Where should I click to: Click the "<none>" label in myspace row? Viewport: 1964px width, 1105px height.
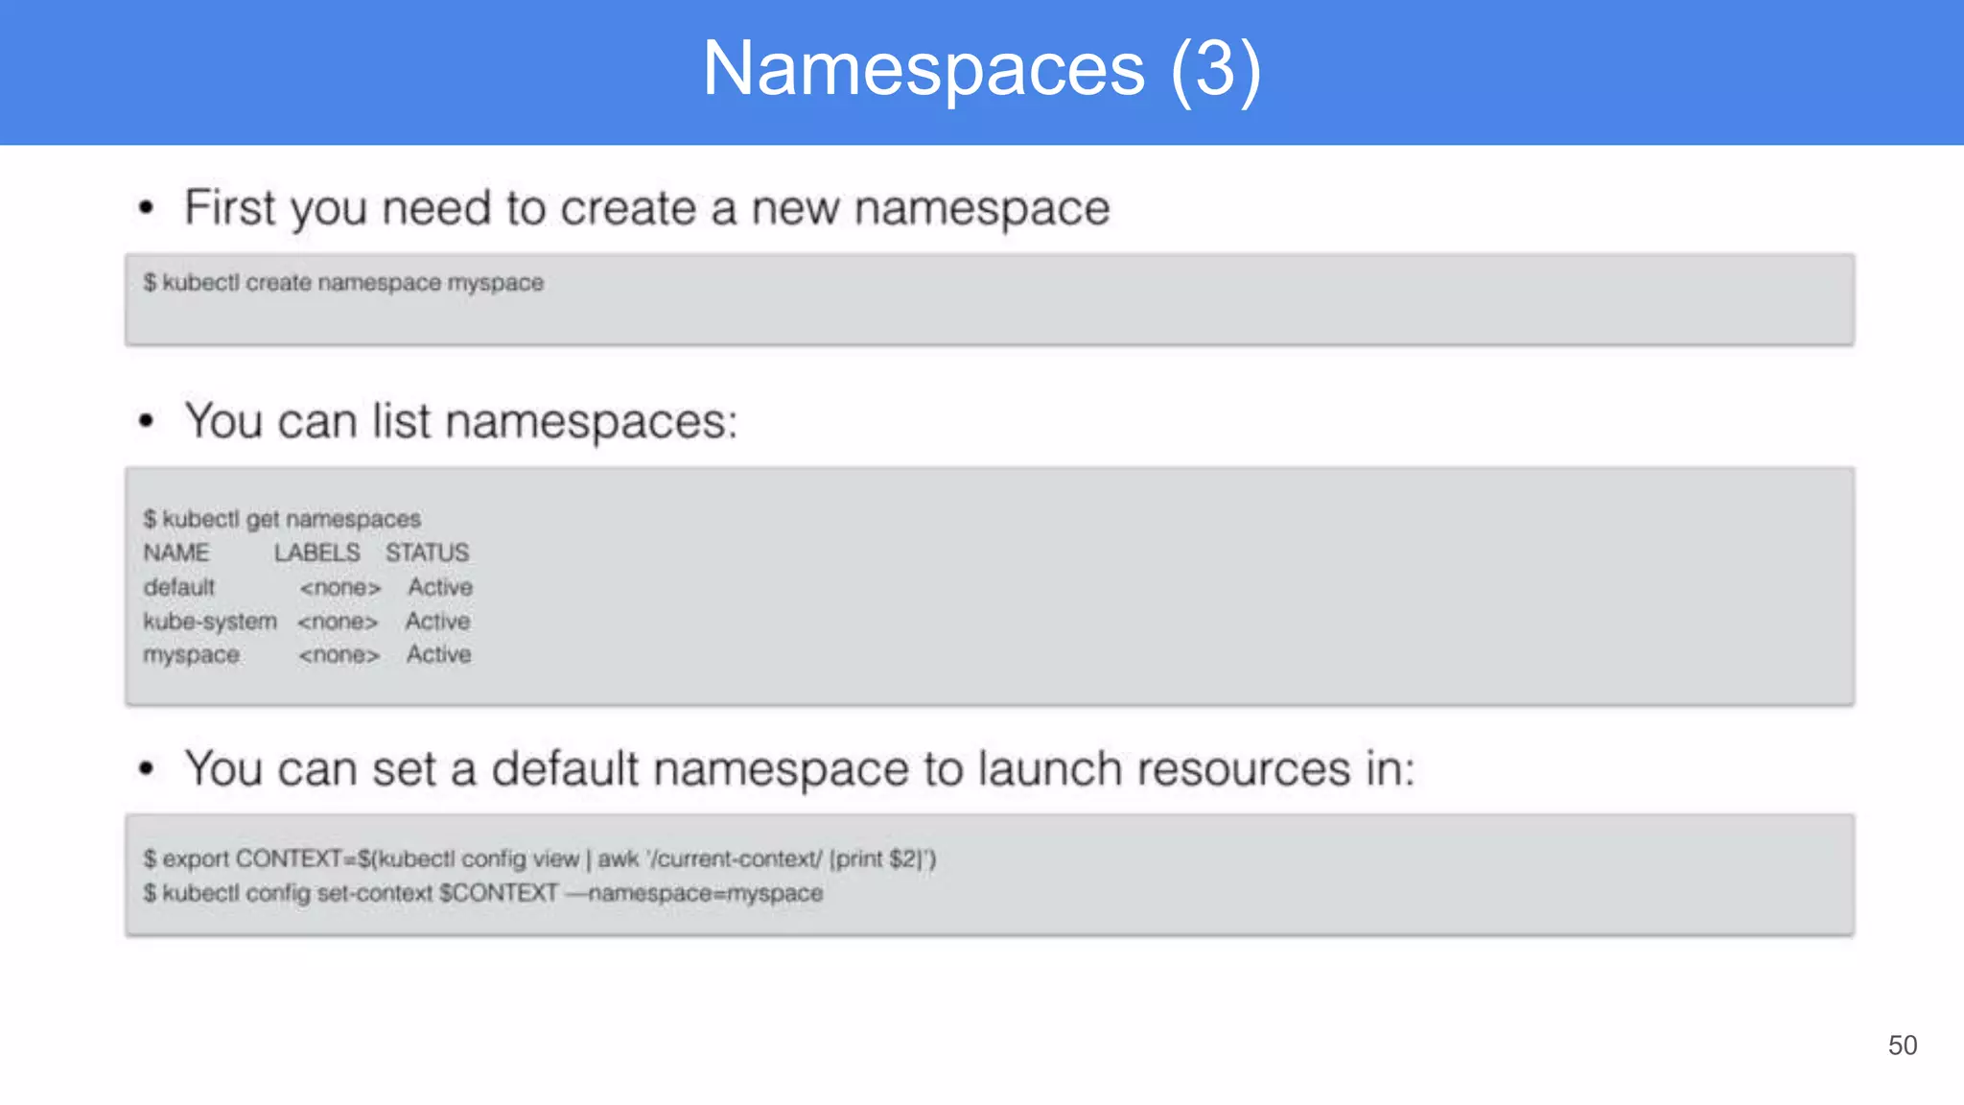[x=339, y=655]
